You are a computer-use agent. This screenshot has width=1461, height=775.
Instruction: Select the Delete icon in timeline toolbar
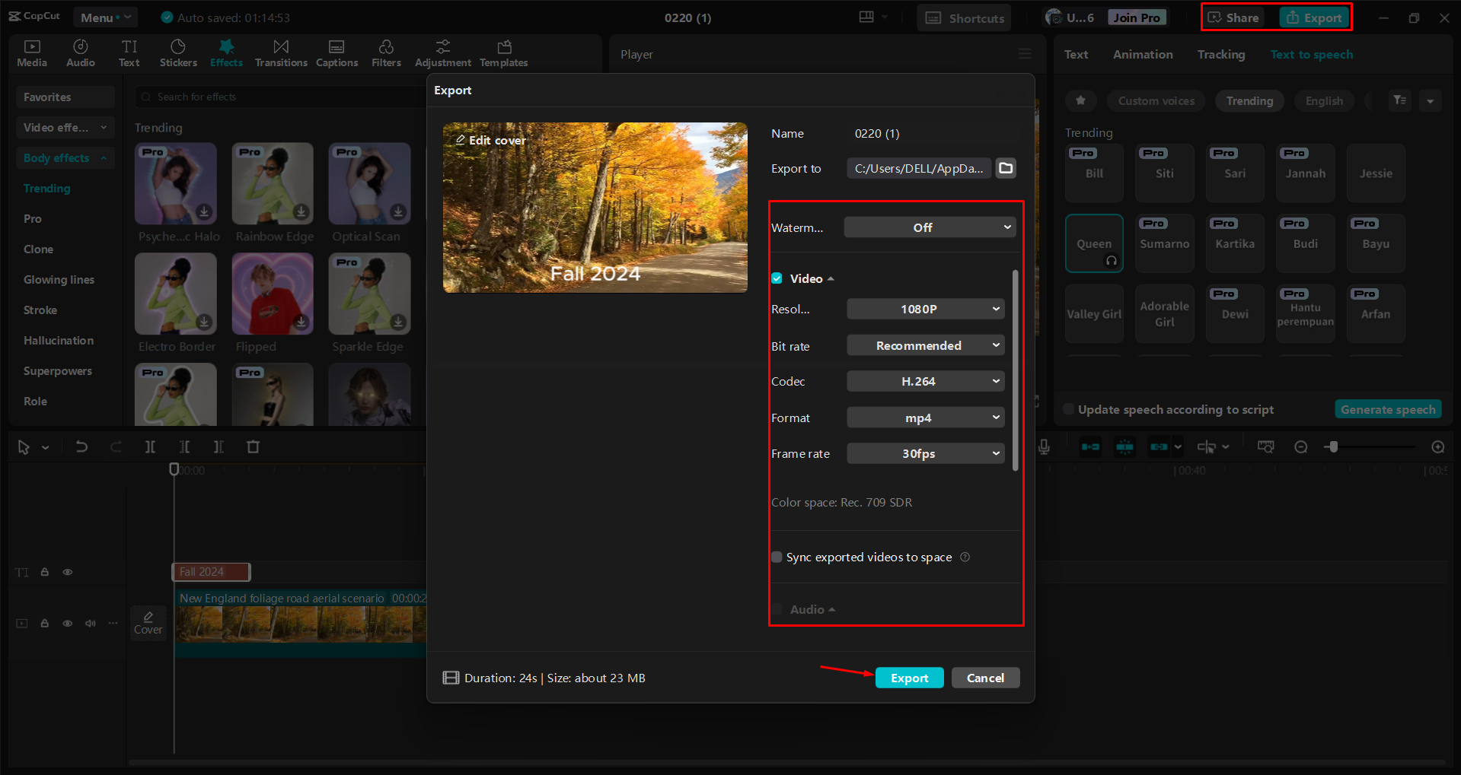pyautogui.click(x=254, y=446)
